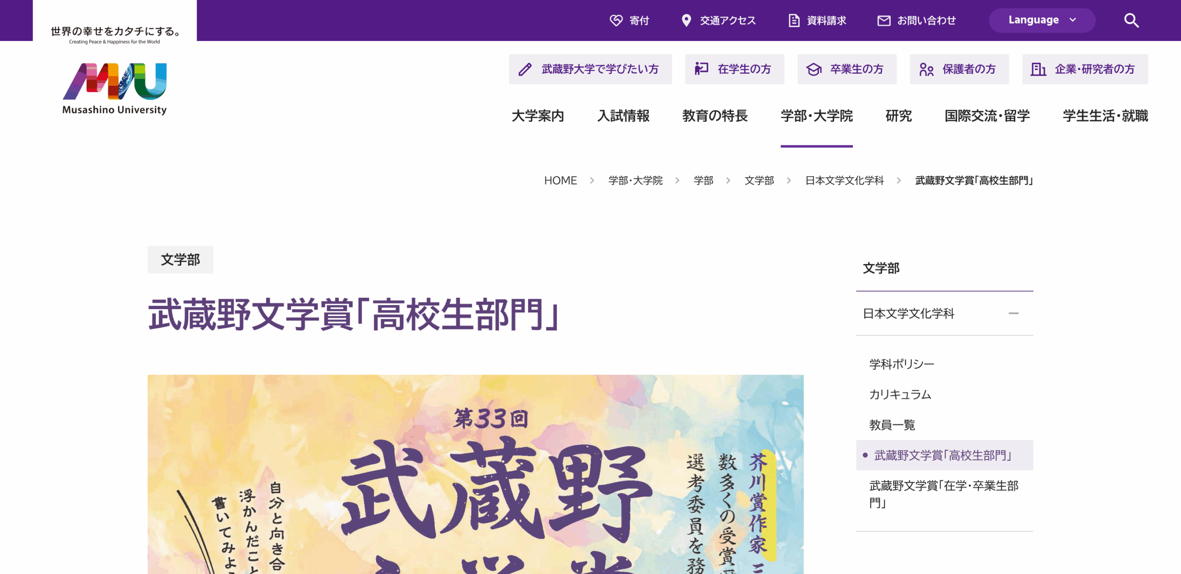Click 卒業生の方 button

tap(847, 69)
